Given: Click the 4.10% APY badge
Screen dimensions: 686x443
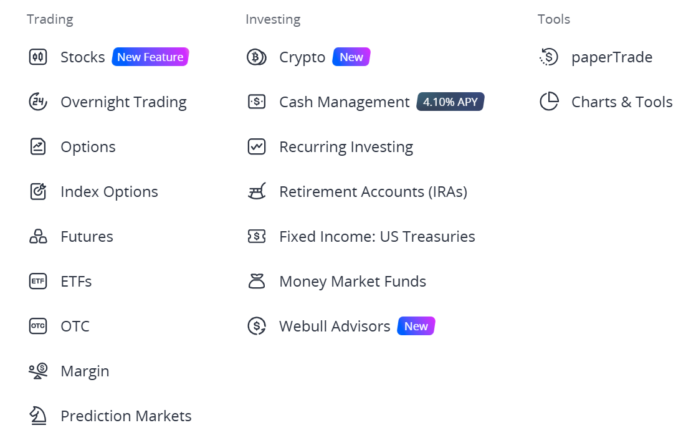Looking at the screenshot, I should (x=450, y=102).
